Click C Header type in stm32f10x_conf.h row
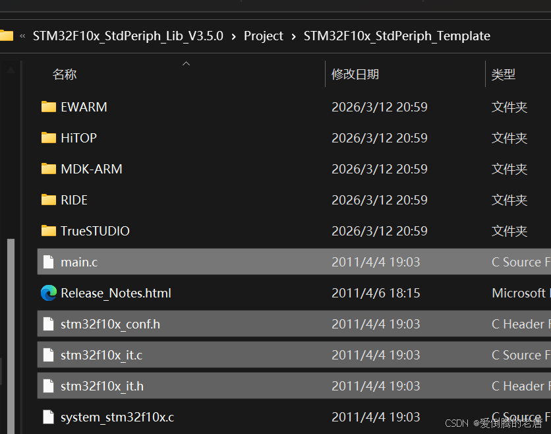 (x=521, y=324)
